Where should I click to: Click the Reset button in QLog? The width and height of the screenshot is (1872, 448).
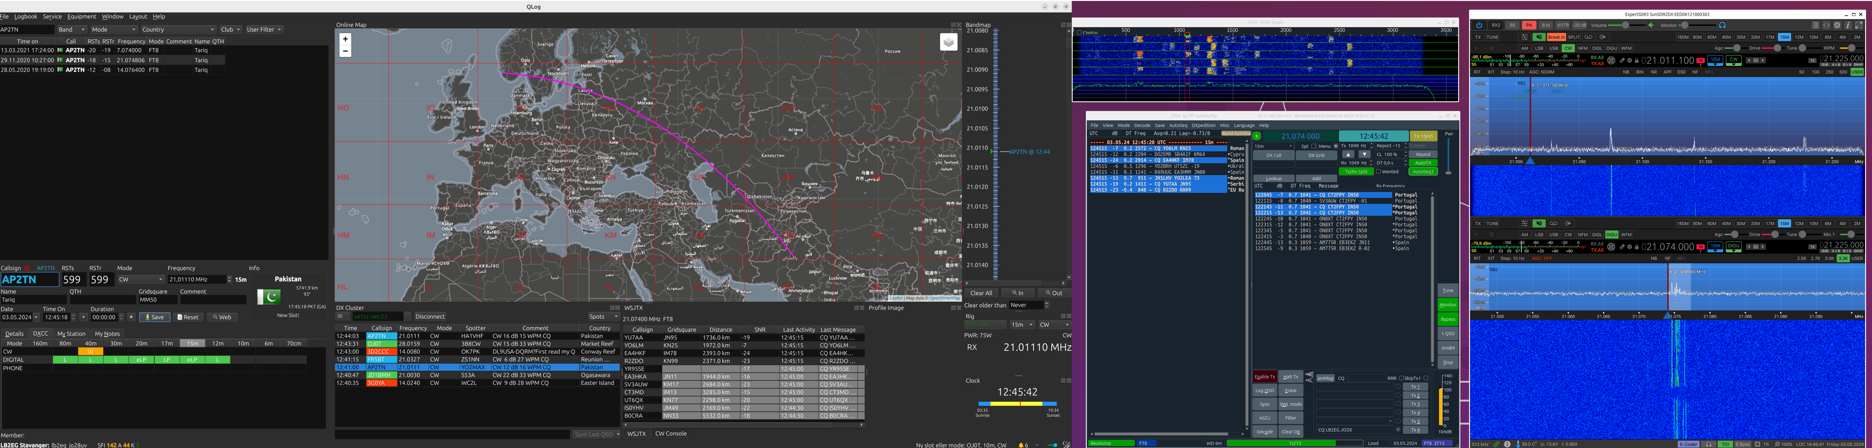coord(188,317)
